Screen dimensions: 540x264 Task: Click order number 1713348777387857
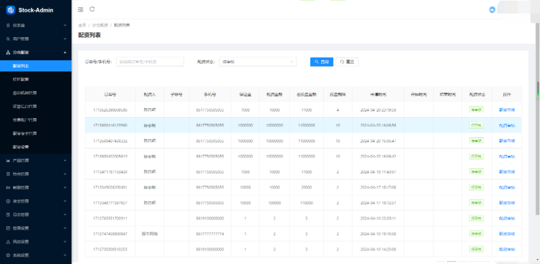click(110, 203)
